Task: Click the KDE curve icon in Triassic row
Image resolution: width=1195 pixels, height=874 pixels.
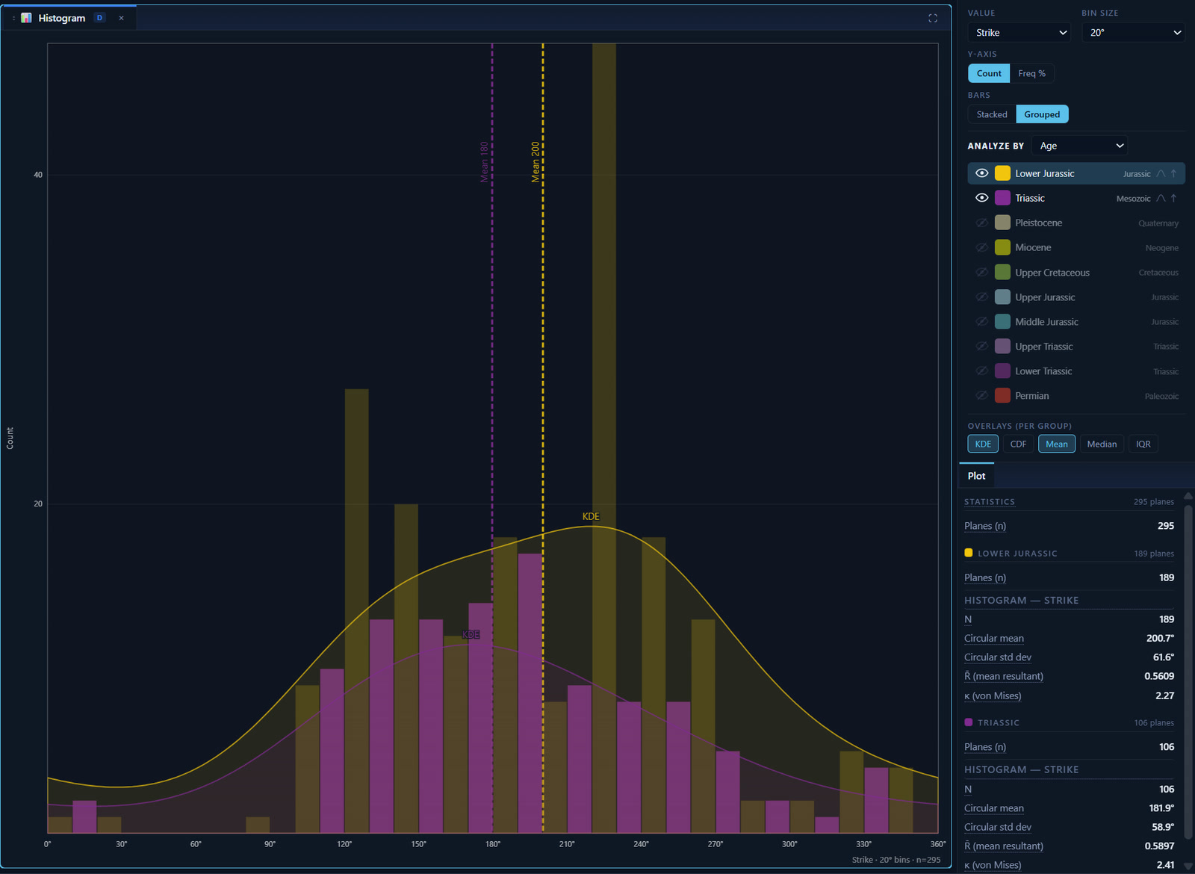Action: pos(1161,198)
